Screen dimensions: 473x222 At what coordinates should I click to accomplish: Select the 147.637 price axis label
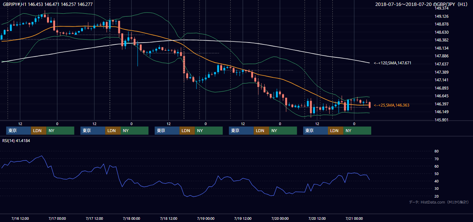point(442,64)
